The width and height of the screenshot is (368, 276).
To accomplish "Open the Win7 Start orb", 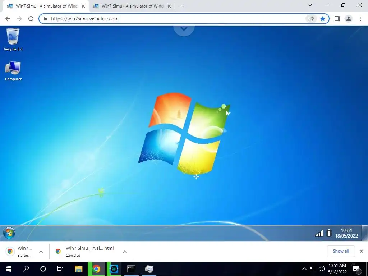I will coord(9,233).
